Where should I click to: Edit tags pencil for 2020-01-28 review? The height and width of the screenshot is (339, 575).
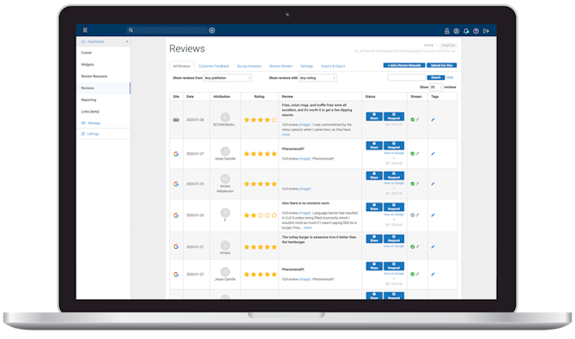coord(433,119)
